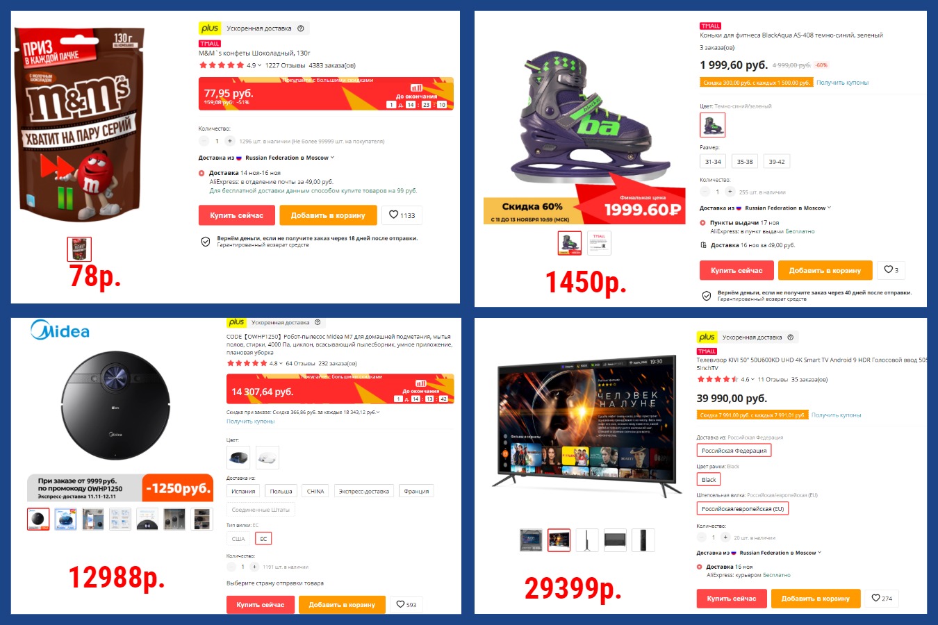Viewport: 938px width, 625px height.
Task: Click Купить сейчас for M&M's
Action: click(237, 215)
